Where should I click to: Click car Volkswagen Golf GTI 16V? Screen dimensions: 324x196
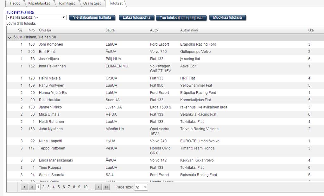(160, 68)
